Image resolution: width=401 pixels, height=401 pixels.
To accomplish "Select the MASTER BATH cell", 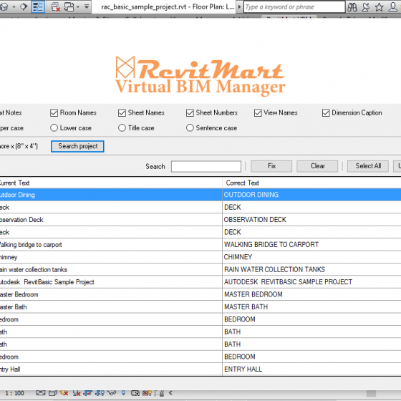I will 311,306.
